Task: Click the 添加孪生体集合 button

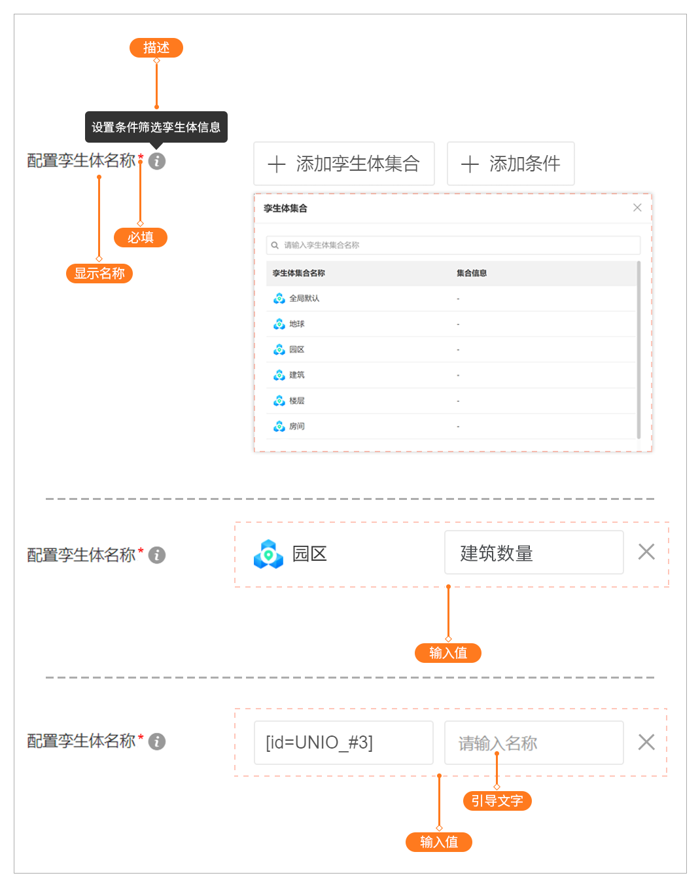Action: tap(344, 164)
